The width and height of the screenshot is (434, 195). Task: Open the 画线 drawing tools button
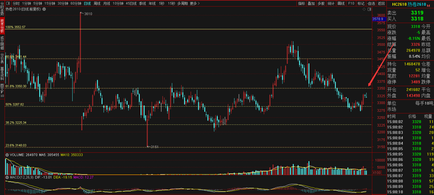click(341, 4)
